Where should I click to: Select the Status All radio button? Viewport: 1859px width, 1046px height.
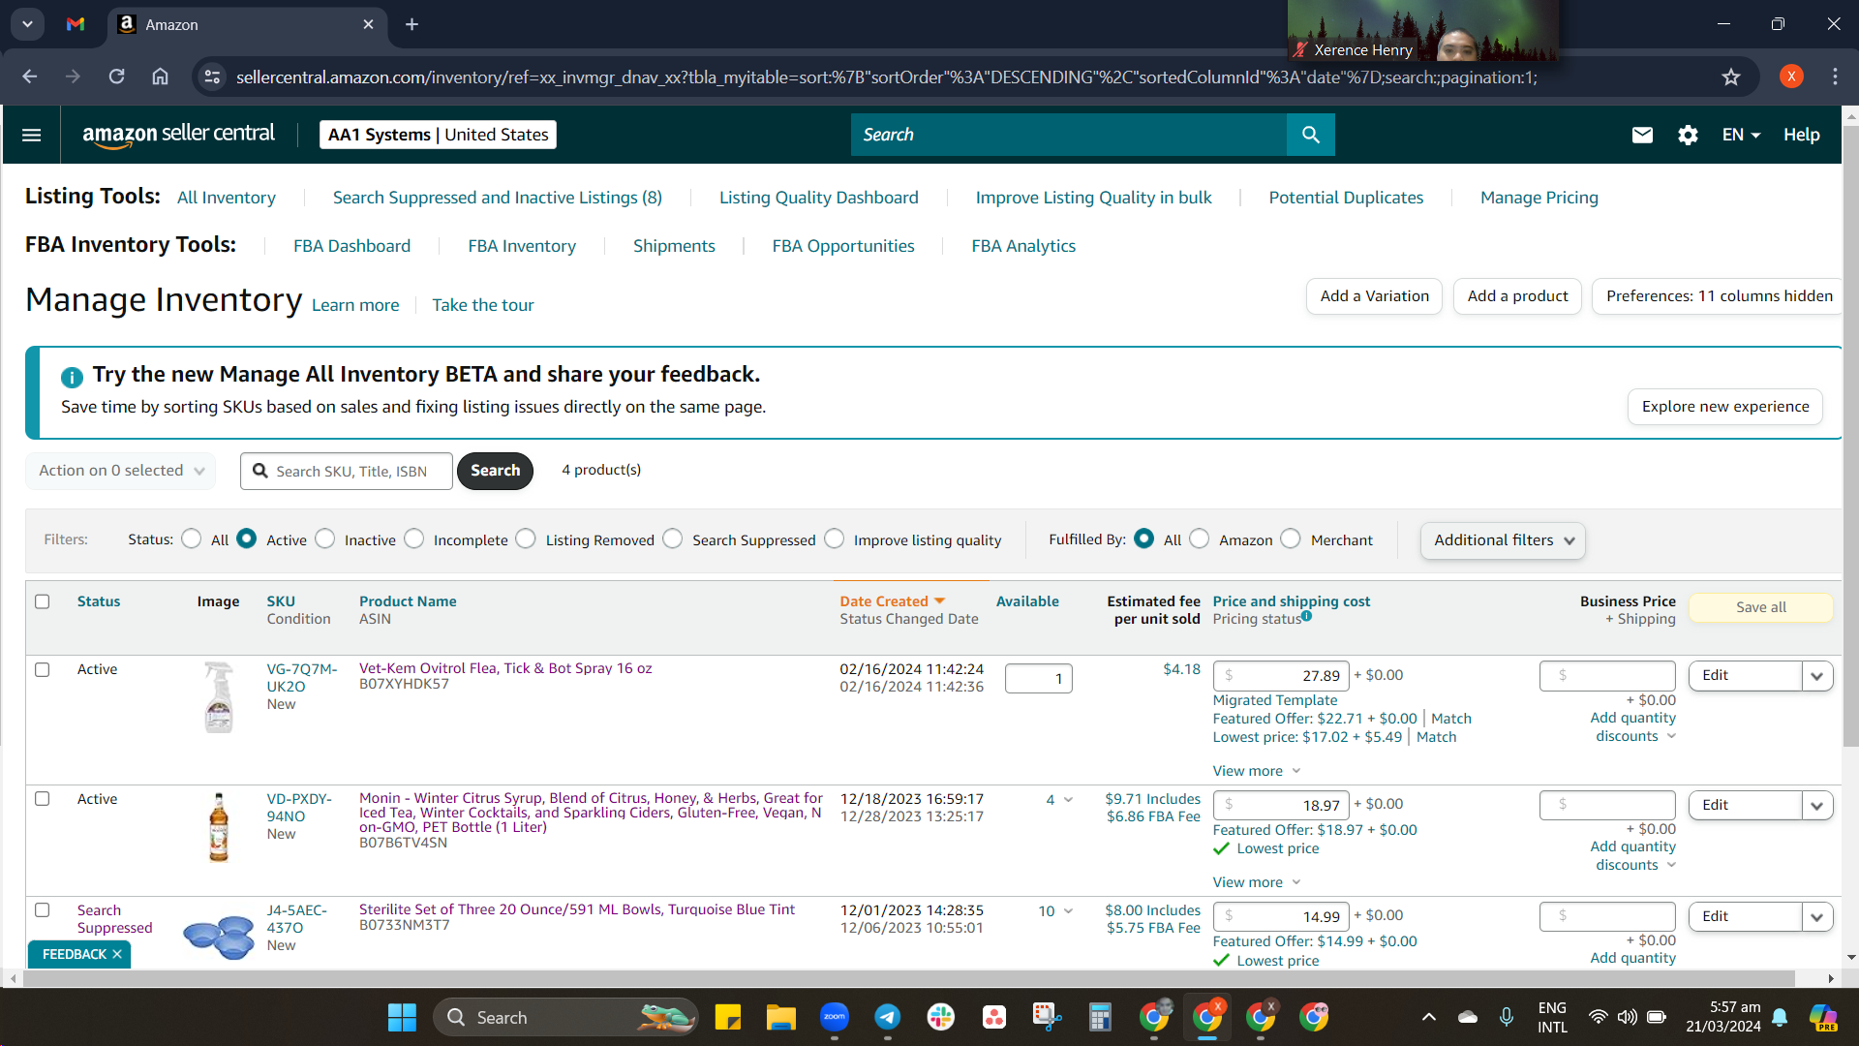(192, 538)
